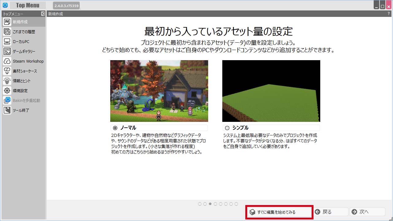The image size is (393, 221).
Task: Click the 情報とヒント lightbulb icon
Action: tap(7, 81)
